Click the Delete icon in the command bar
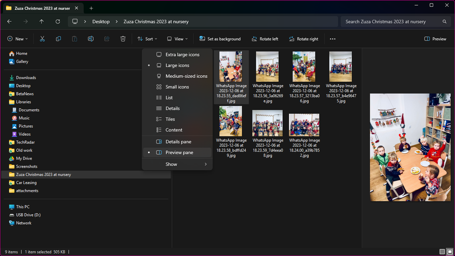The height and width of the screenshot is (256, 455). point(123,39)
